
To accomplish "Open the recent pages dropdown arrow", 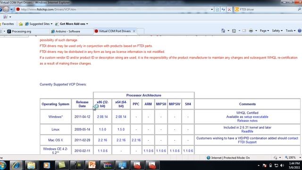I will tap(11, 9).
